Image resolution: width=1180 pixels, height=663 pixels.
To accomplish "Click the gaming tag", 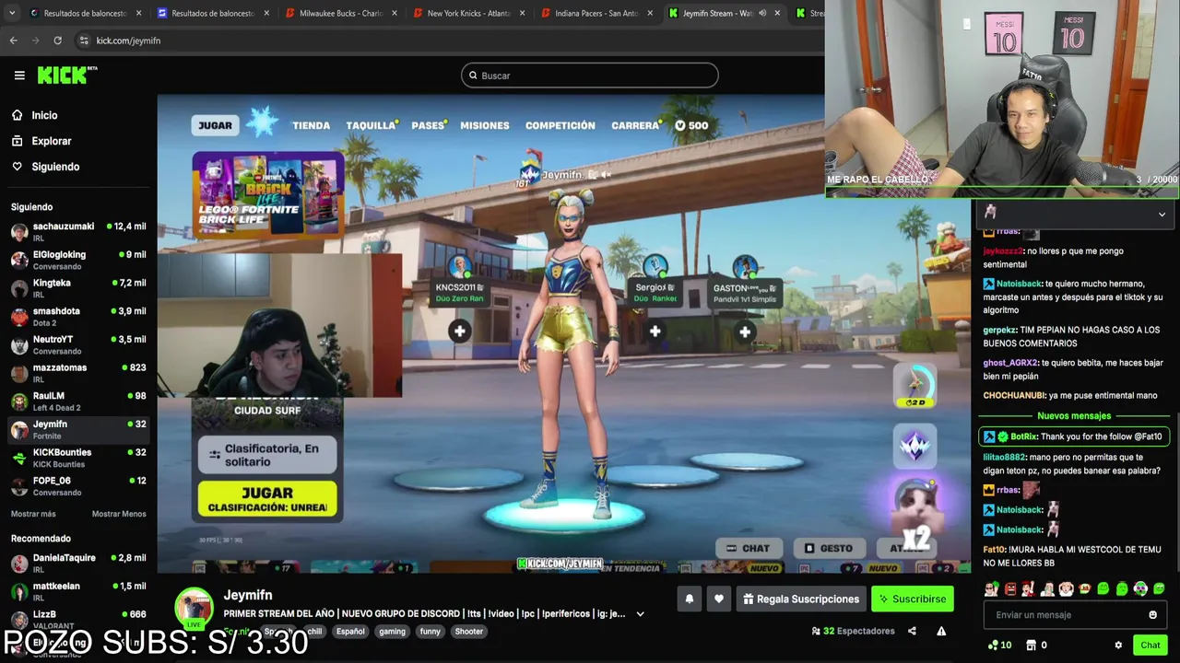I will coord(392,632).
